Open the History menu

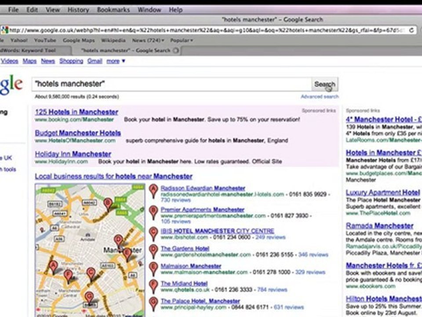78,10
